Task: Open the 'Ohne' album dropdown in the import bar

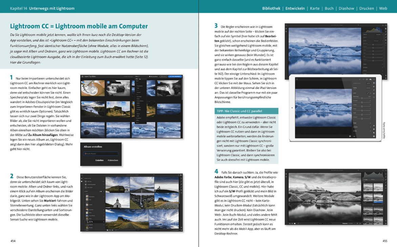Action: coord(137,76)
